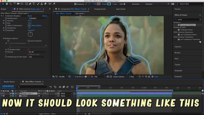Select the Rotation tool
Screen dimensions: 204x115
15,4
